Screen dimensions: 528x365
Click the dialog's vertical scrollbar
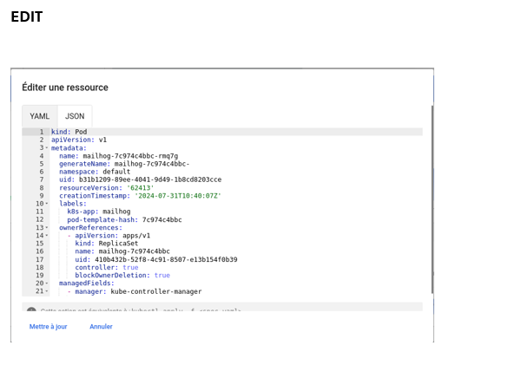coord(431,199)
